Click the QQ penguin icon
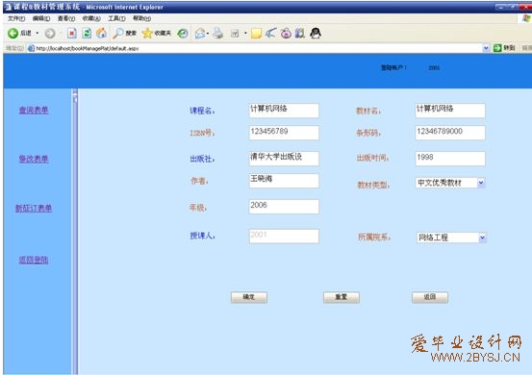This screenshot has height=375, width=532. 316,33
